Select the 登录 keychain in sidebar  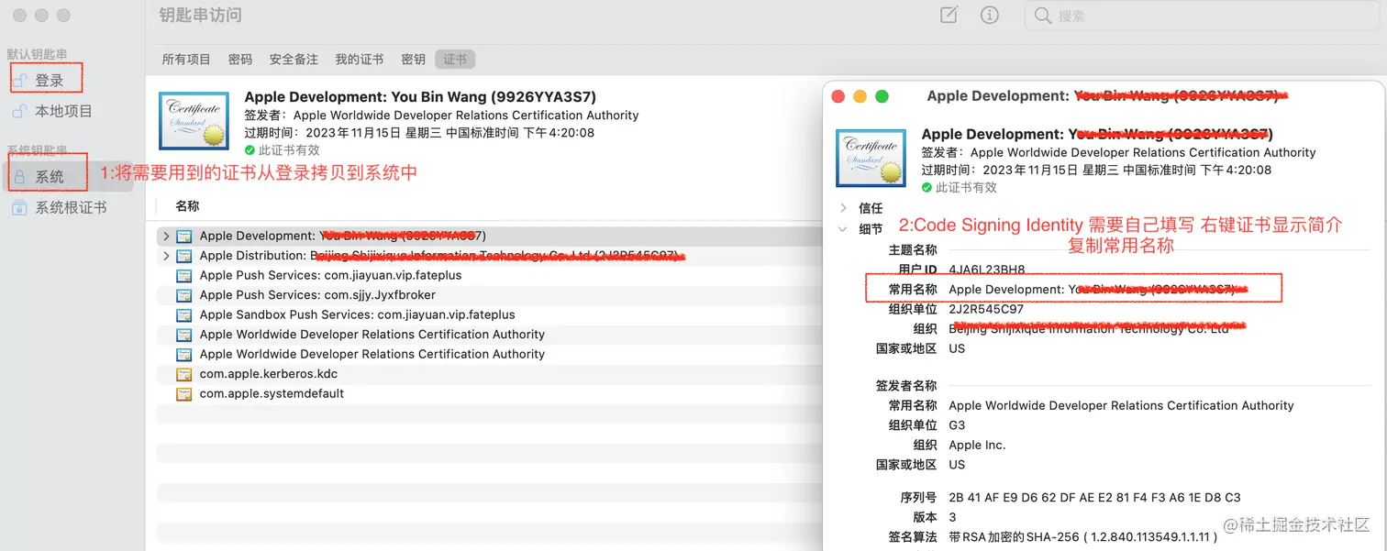tap(50, 81)
